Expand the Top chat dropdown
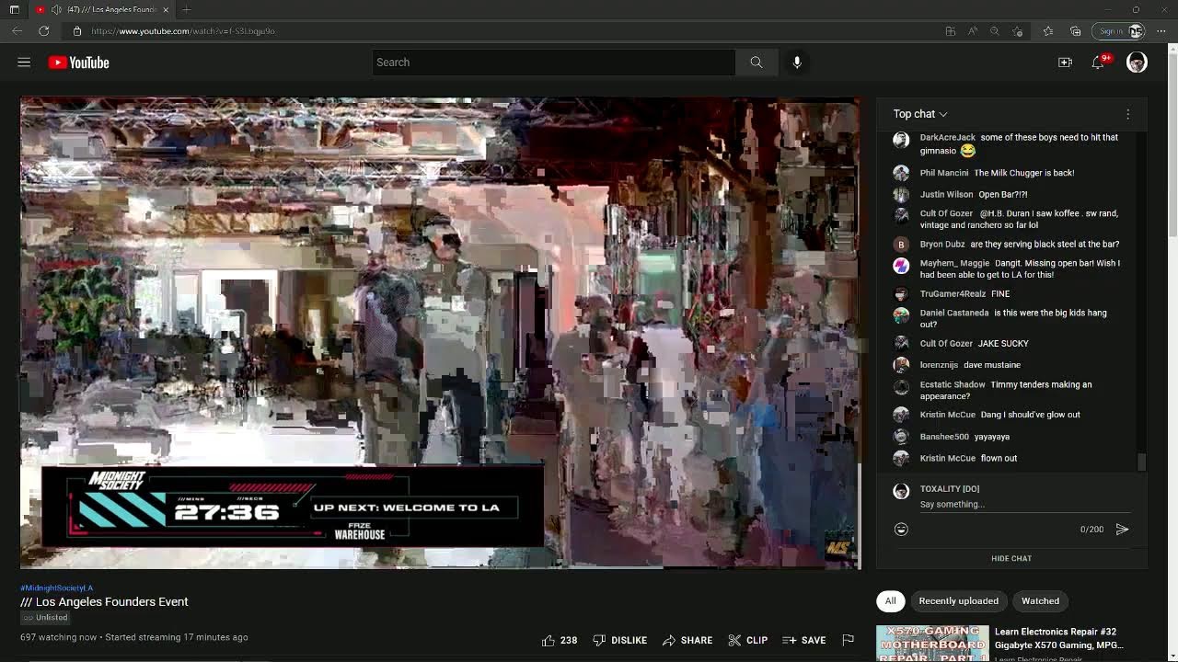The height and width of the screenshot is (662, 1178). 920,114
